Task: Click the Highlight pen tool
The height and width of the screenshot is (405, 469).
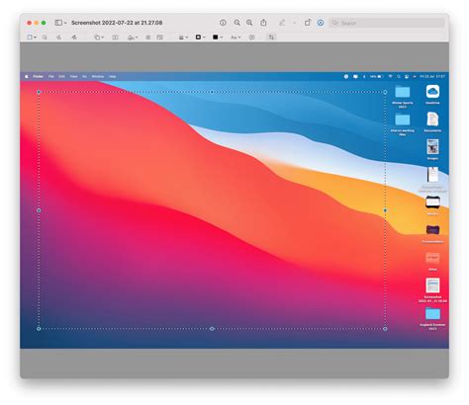Action: point(282,23)
